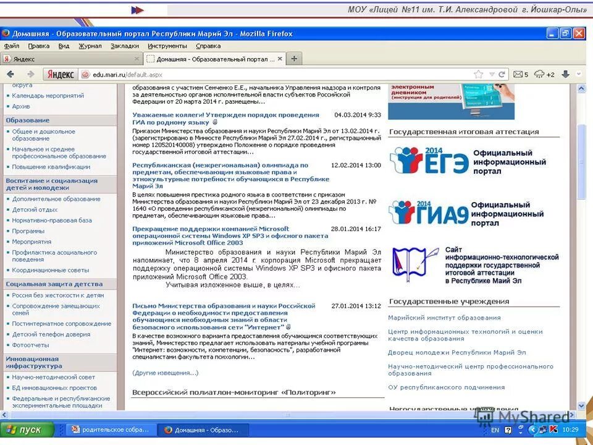Open Общее и дошкольное образование link
The height and width of the screenshot is (445, 593).
coord(43,135)
